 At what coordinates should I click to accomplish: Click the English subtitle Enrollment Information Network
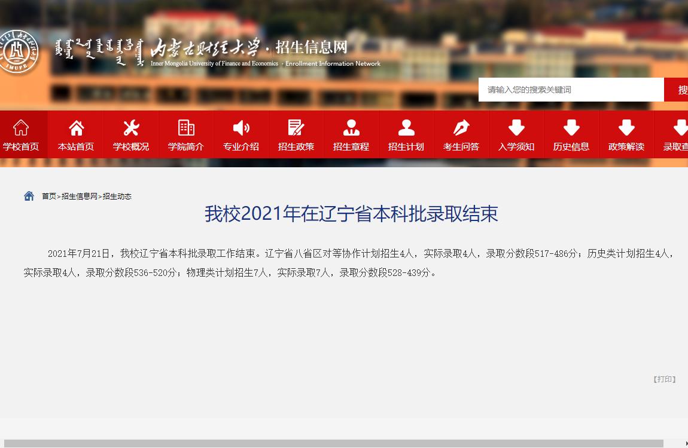[333, 63]
